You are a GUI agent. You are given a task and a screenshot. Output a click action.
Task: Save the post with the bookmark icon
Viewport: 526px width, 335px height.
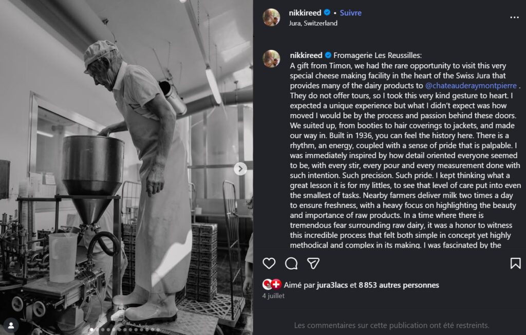(x=515, y=264)
